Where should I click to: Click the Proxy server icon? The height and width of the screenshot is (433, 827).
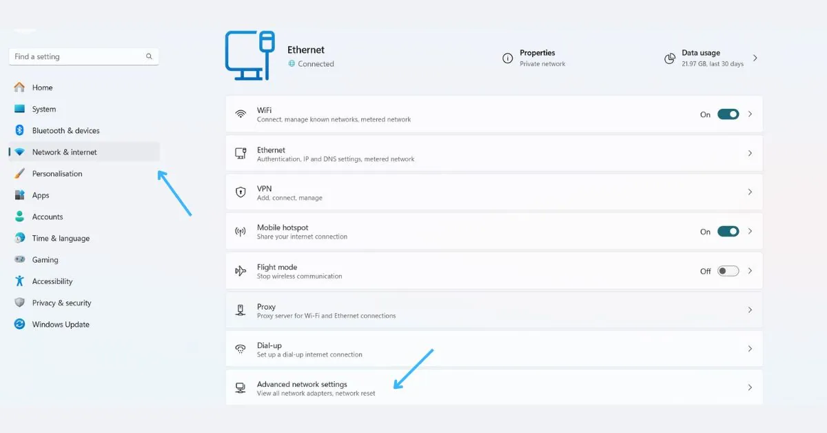tap(241, 310)
